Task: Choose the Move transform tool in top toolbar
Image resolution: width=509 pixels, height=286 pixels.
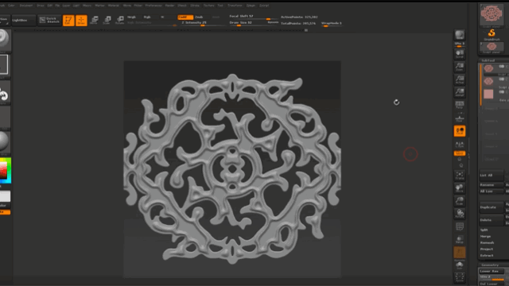Action: [94, 21]
